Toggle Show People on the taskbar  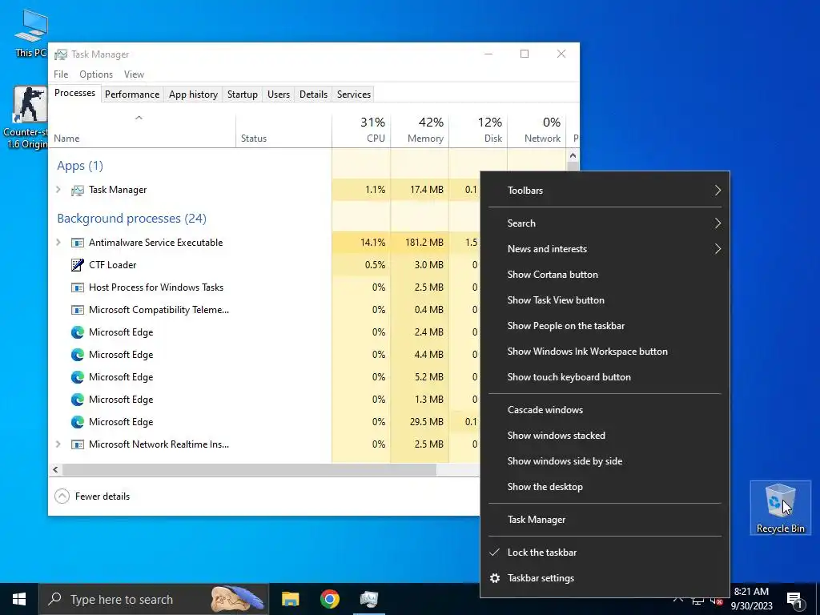(x=605, y=326)
